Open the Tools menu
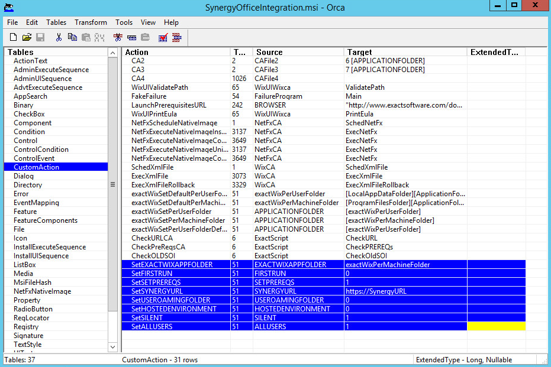The width and height of the screenshot is (551, 367). click(x=124, y=22)
